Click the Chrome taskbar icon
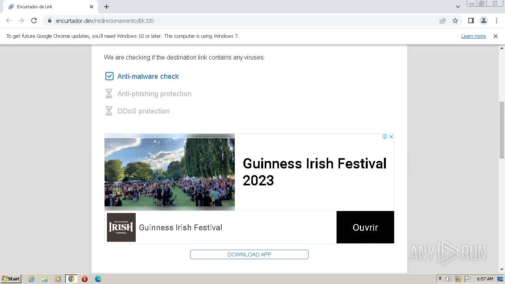The image size is (505, 284). click(71, 279)
